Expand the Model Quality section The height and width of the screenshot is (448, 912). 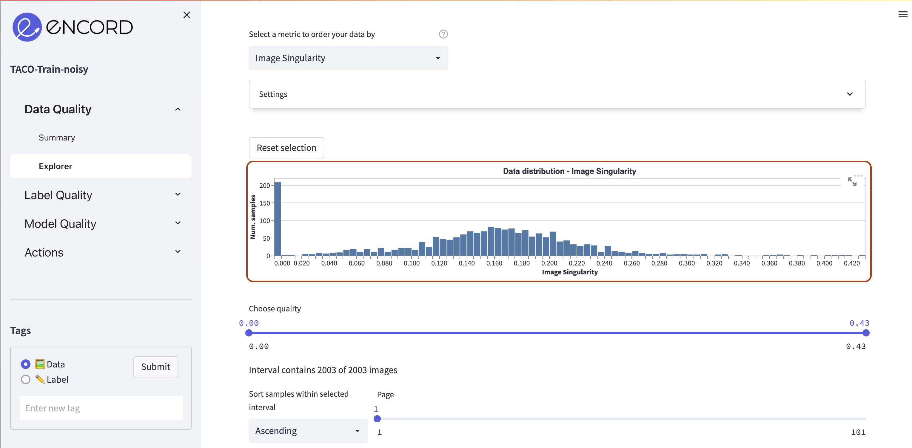coord(101,224)
